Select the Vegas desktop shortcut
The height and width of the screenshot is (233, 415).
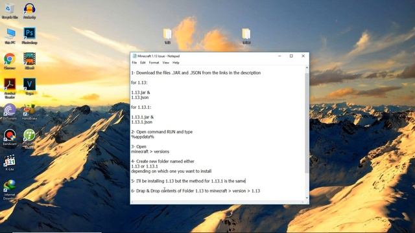(29, 87)
